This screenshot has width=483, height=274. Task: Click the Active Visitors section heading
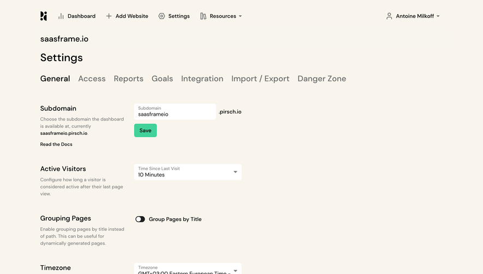tap(63, 169)
